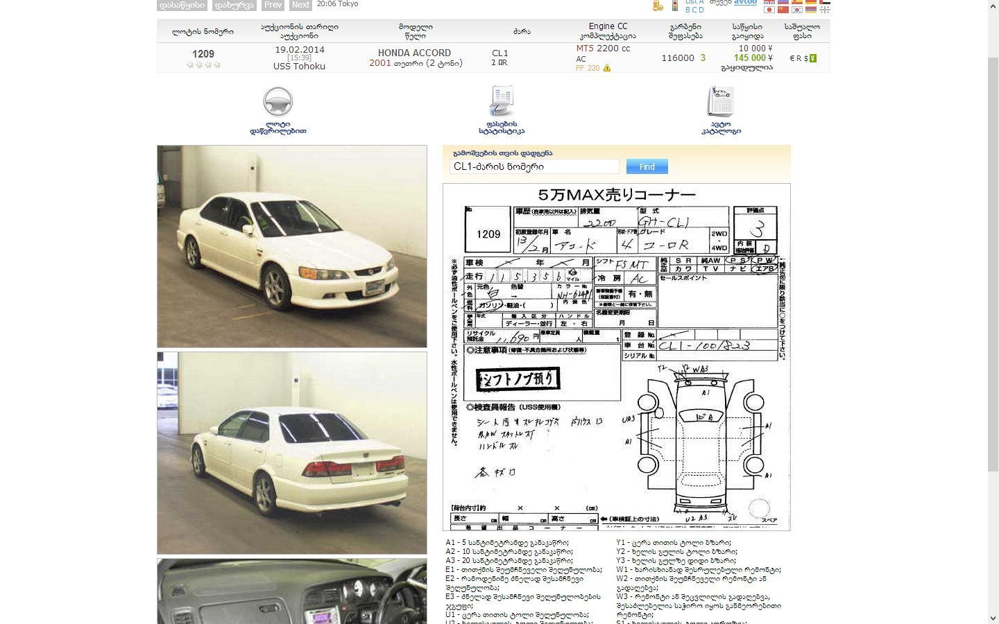Show average price in dollars ($)
Image resolution: width=999 pixels, height=624 pixels.
click(805, 58)
